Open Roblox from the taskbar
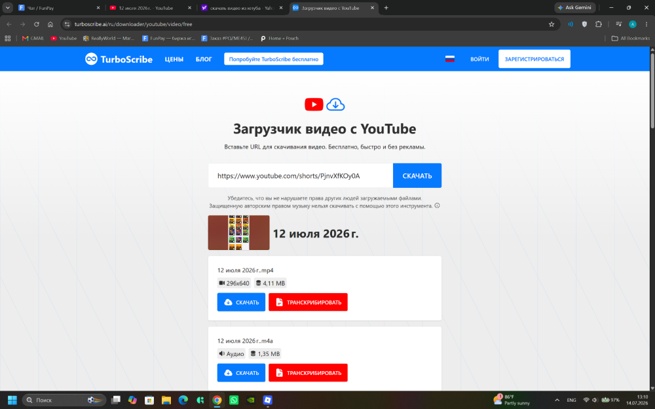 (267, 400)
